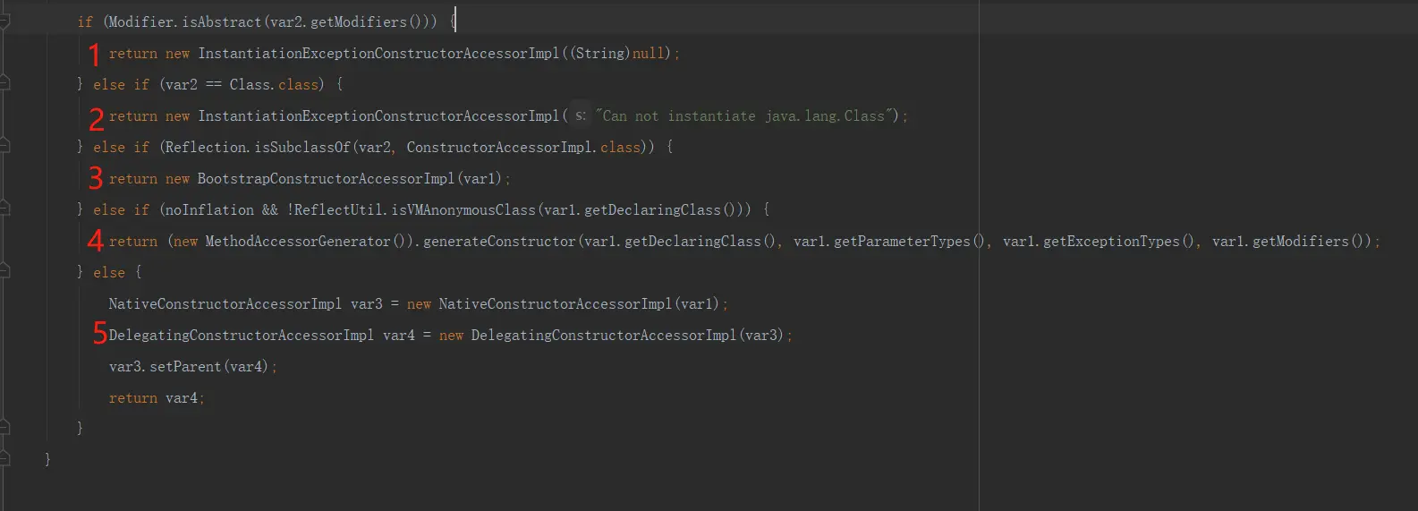Click 'ReflectUtil.isVMAnonymousClass' call
Viewport: 1418px width, 511px height.
(x=415, y=209)
